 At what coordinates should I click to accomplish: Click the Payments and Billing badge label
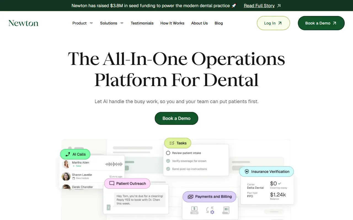coord(213,197)
